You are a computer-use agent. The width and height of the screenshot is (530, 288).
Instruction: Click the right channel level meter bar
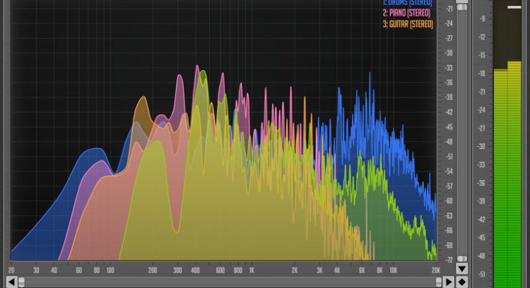point(513,180)
